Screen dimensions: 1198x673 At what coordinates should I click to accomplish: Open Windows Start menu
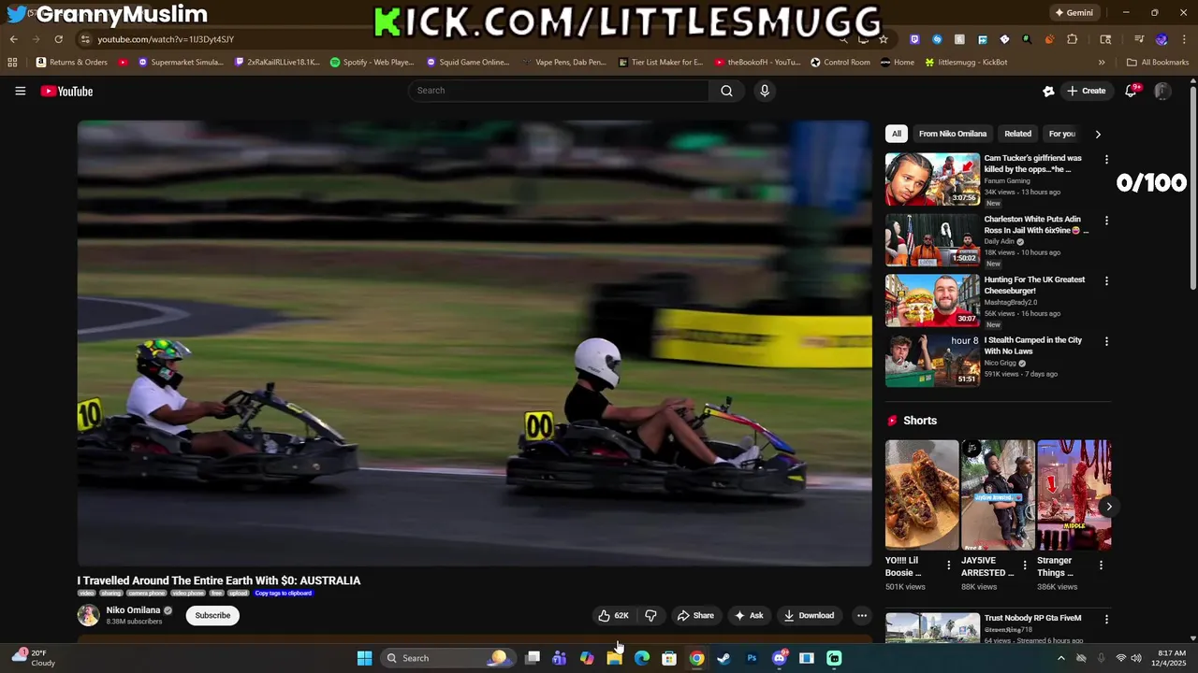click(x=364, y=658)
